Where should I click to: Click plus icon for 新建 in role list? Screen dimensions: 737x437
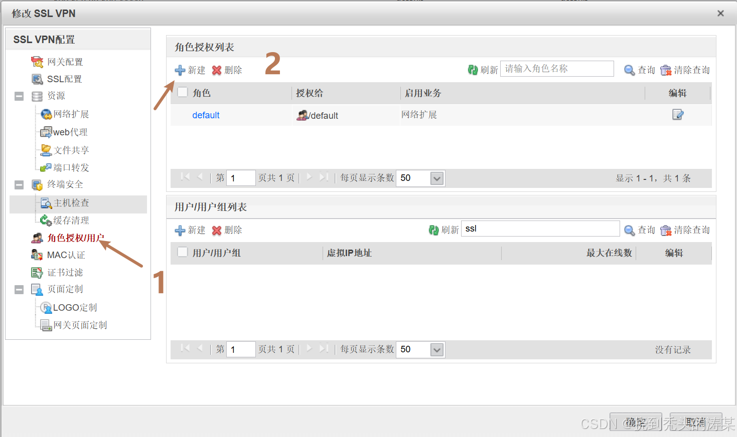(180, 70)
